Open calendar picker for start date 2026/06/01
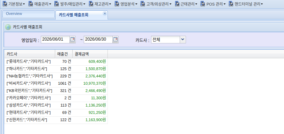This screenshot has height=134, width=284. pos(73,40)
